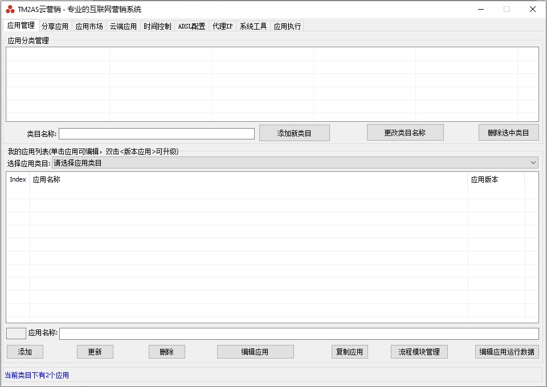This screenshot has height=387, width=547.
Task: Click the 复制应用 button
Action: (349, 352)
